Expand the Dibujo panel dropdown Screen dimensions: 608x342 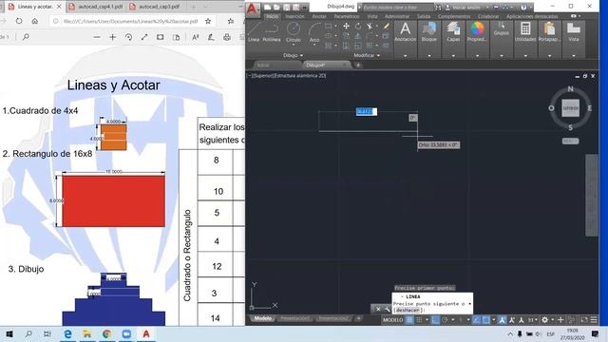[294, 55]
